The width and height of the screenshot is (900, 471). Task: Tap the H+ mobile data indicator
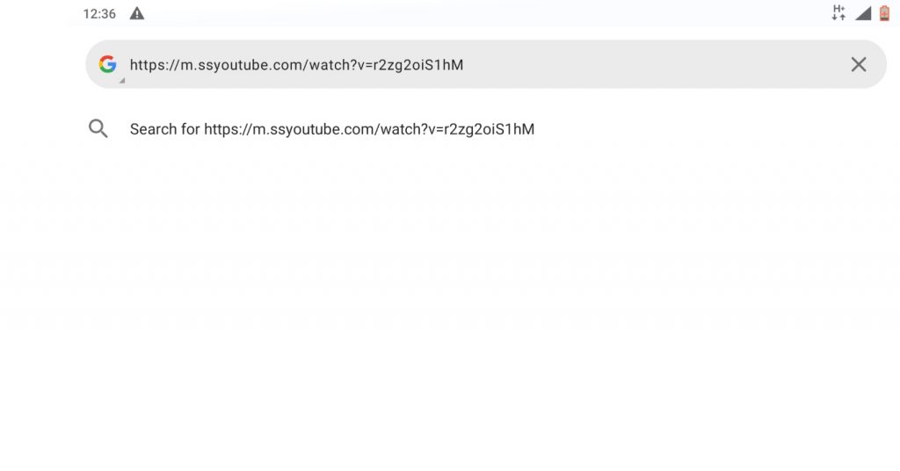[x=838, y=12]
